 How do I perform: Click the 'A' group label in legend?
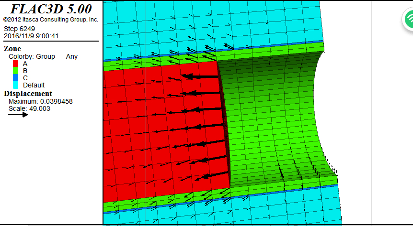tap(25, 64)
